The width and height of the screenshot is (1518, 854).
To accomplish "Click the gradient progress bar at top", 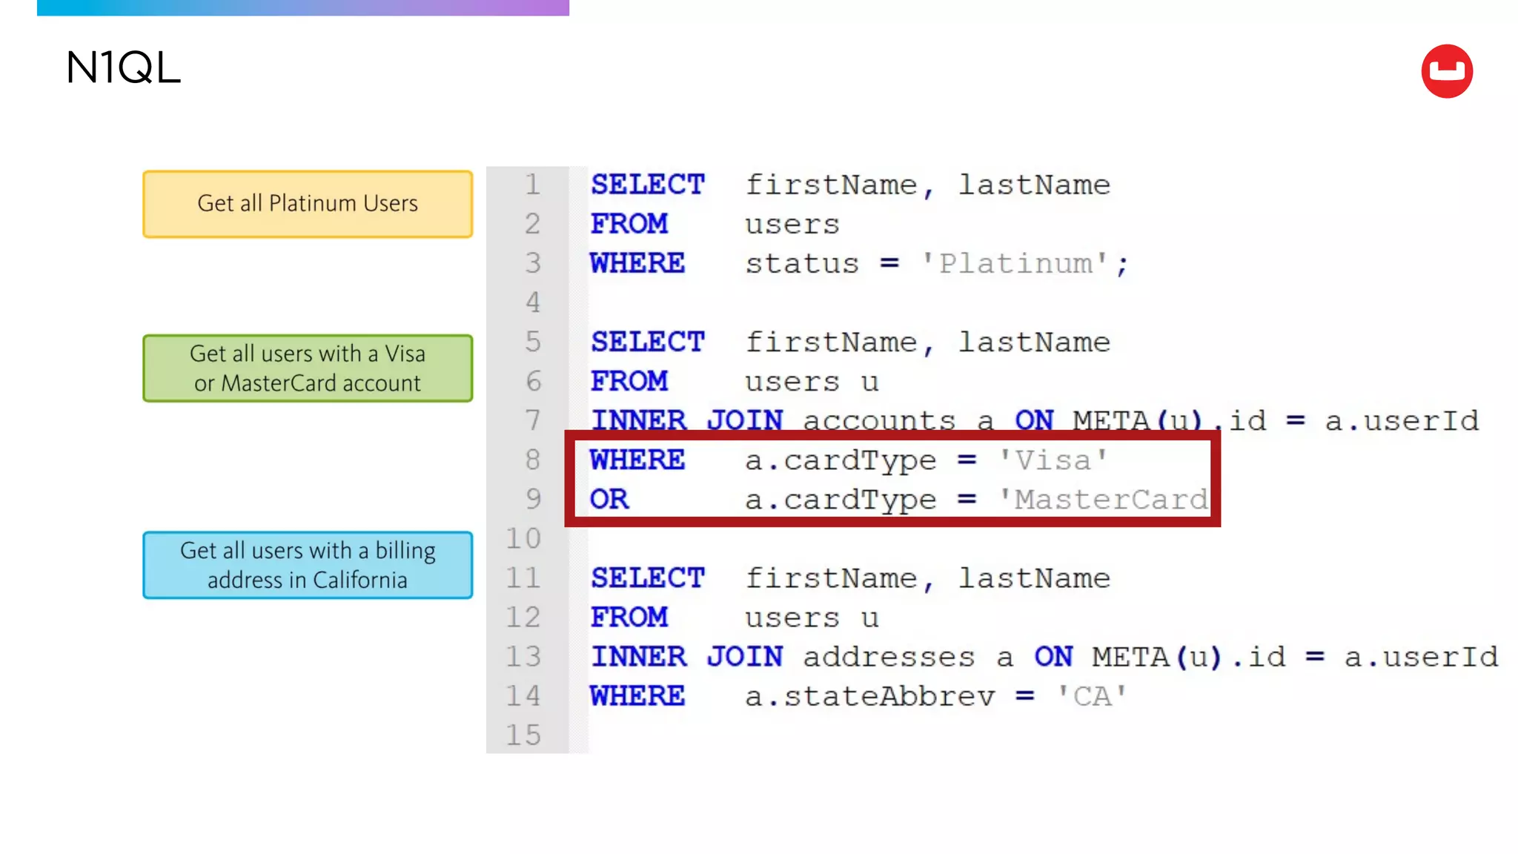I will point(302,7).
